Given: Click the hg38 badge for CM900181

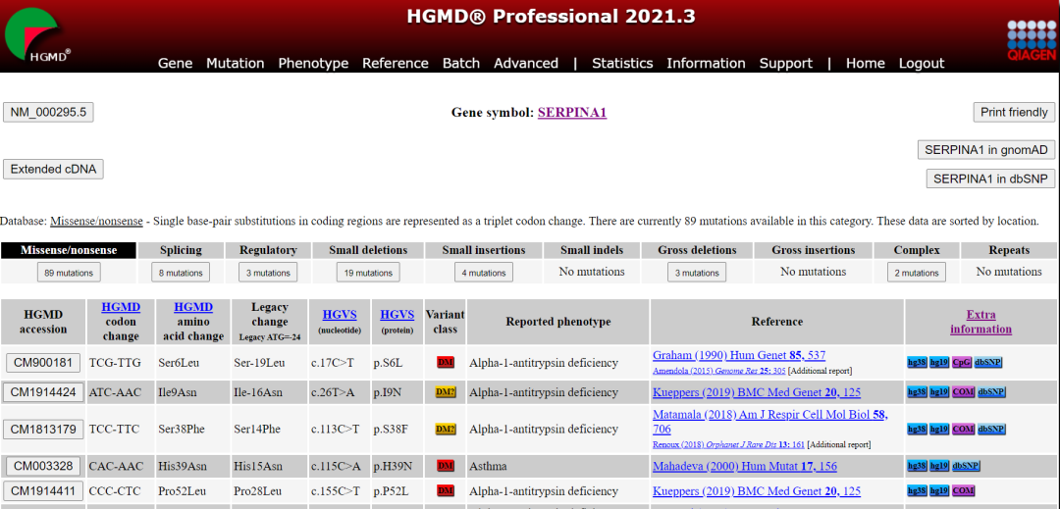Looking at the screenshot, I should click(916, 363).
